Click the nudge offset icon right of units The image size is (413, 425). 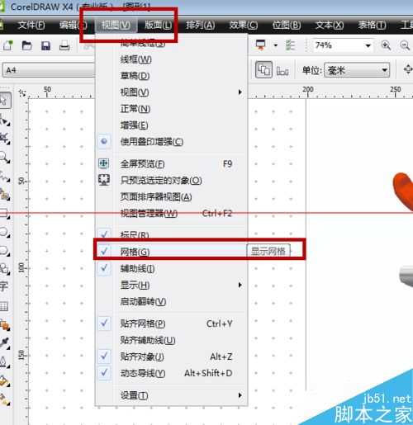tap(407, 69)
